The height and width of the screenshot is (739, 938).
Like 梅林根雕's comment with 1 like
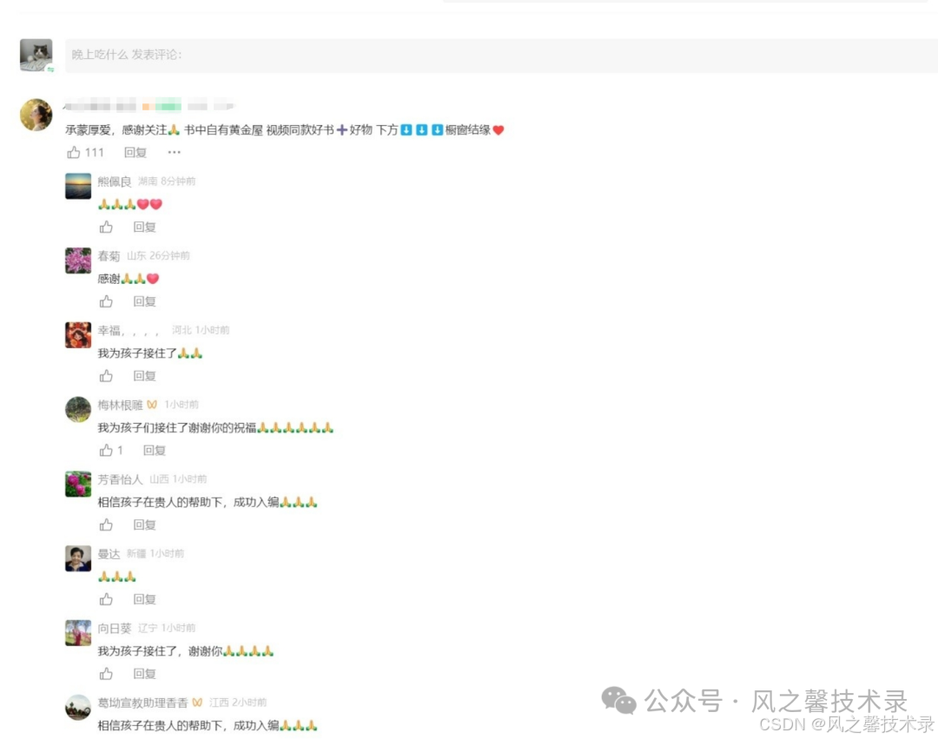(107, 450)
